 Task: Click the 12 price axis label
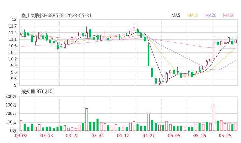click(x=14, y=19)
